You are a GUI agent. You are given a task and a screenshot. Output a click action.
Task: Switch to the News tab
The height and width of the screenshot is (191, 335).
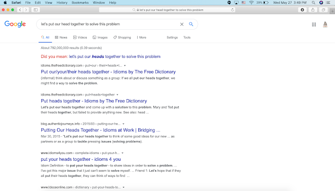pos(61,38)
